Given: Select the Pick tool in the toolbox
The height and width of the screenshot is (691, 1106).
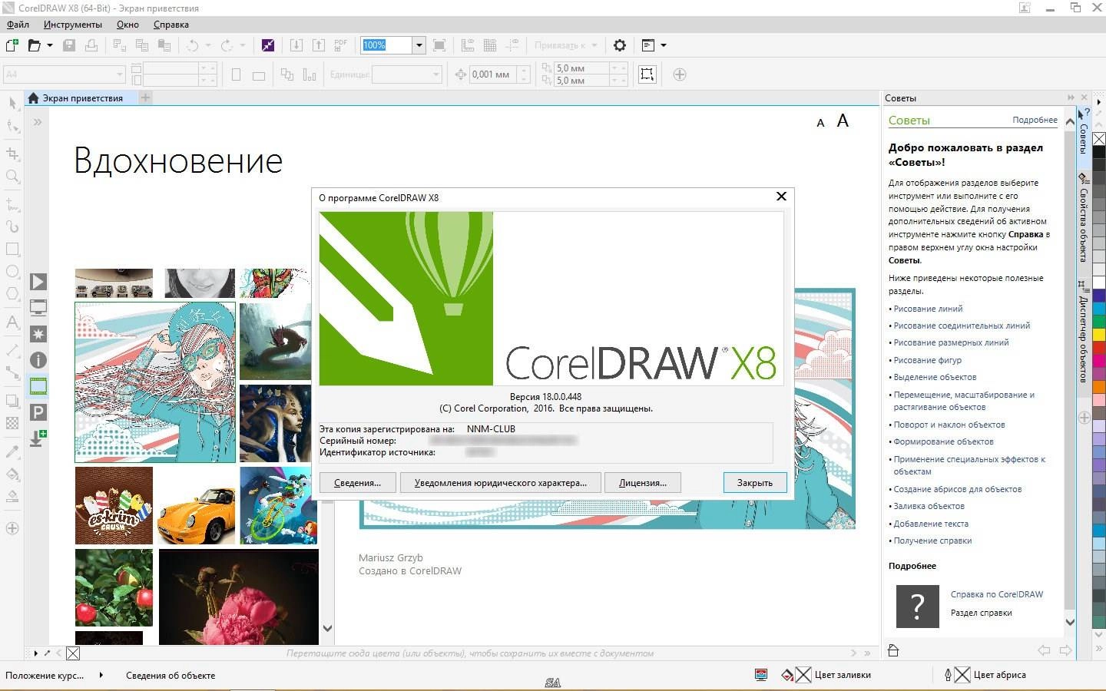Looking at the screenshot, I should pos(12,102).
